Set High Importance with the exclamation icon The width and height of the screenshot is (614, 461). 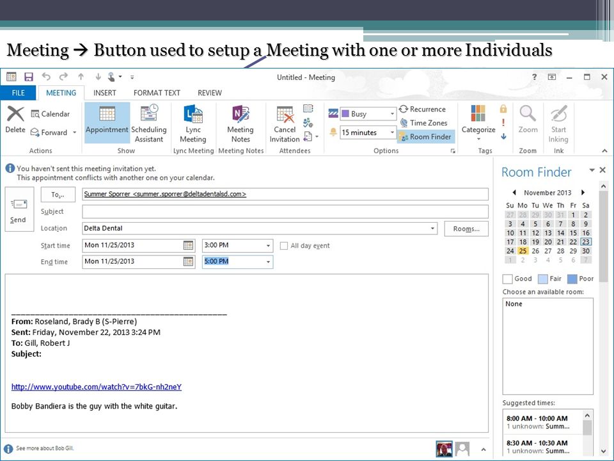coord(503,122)
